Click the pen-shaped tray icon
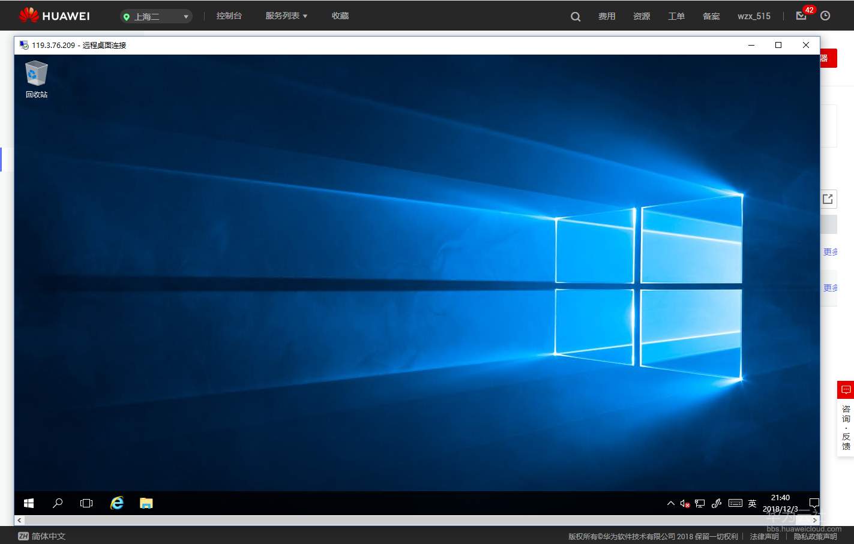 [717, 504]
